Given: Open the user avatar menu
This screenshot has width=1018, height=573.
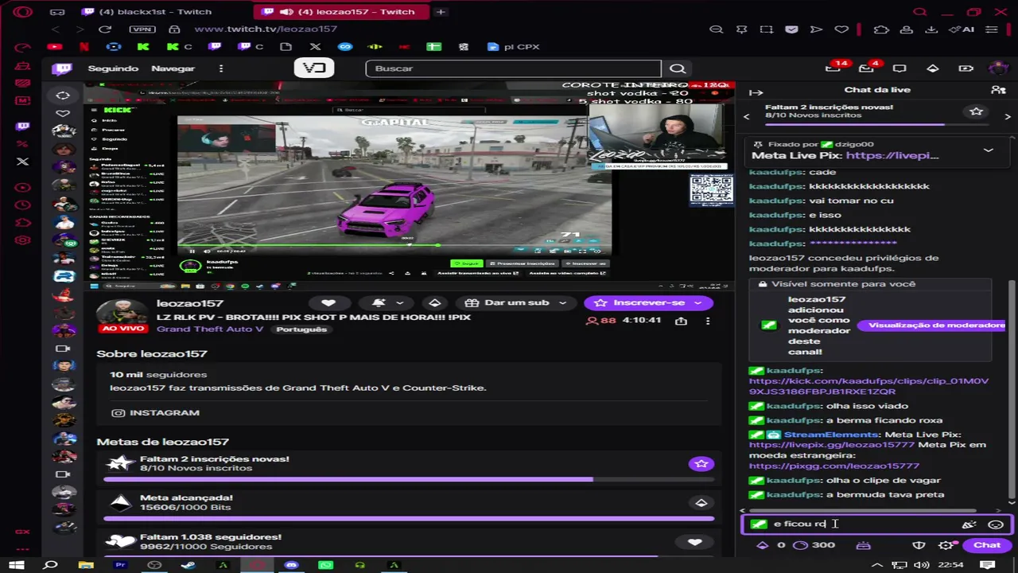Looking at the screenshot, I should (x=998, y=68).
